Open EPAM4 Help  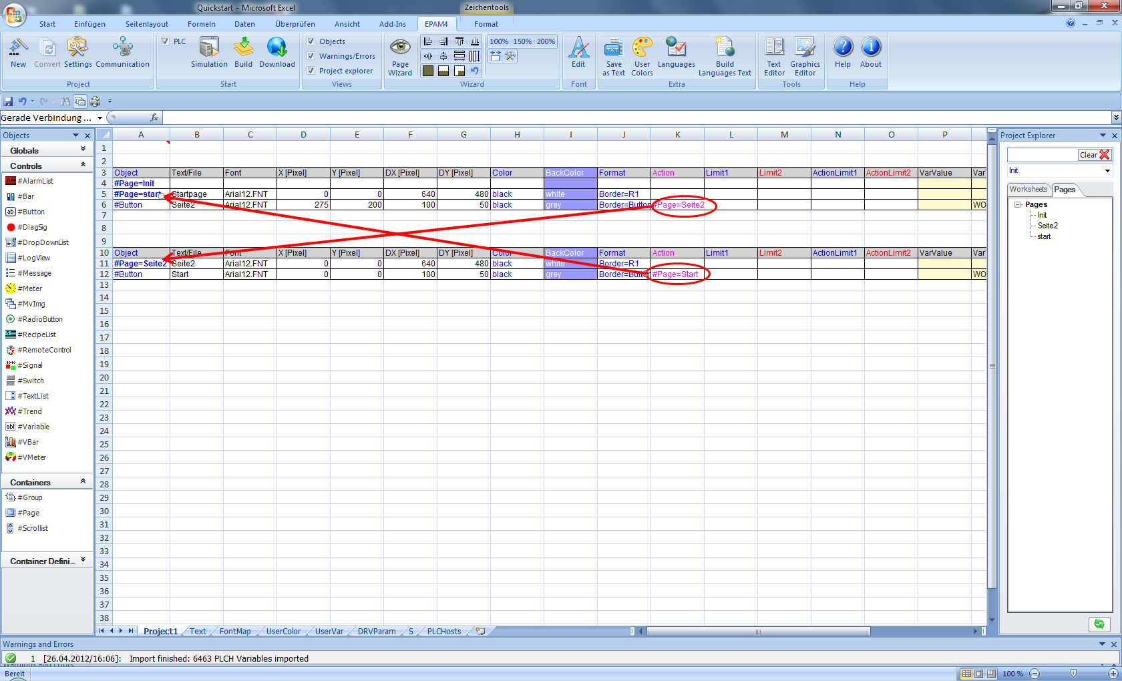point(843,53)
